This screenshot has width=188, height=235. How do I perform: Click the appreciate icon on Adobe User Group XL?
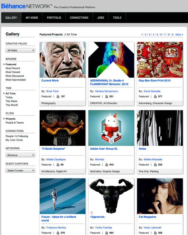107,165
